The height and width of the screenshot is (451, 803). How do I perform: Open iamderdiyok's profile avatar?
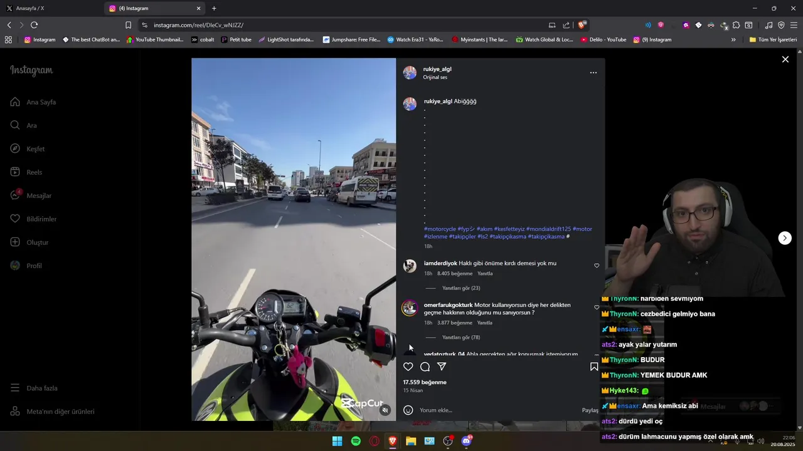[410, 266]
